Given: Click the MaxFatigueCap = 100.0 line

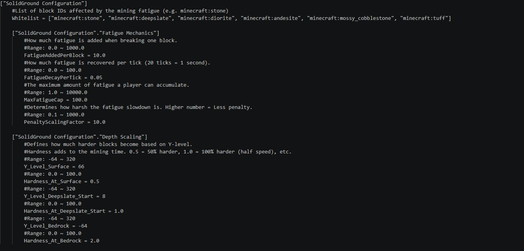Looking at the screenshot, I should click(x=55, y=100).
